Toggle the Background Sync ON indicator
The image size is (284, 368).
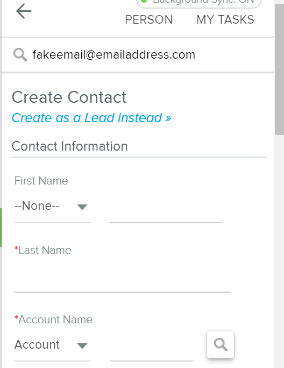(199, 2)
